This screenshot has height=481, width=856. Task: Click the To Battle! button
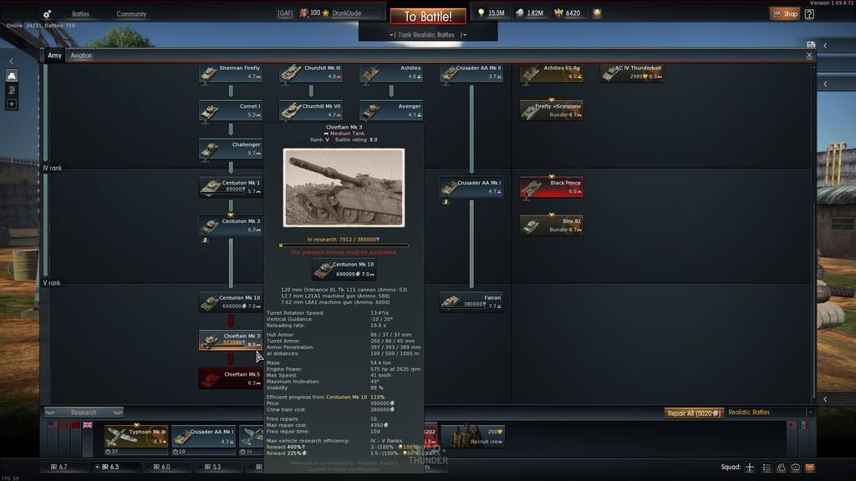click(428, 17)
